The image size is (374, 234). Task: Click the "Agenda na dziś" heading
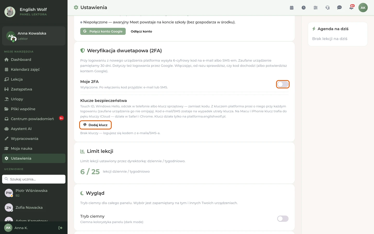coord(333,29)
